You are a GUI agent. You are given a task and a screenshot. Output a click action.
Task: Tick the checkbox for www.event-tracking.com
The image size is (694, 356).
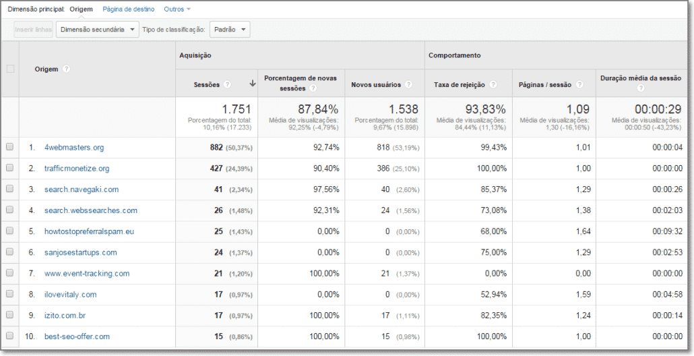tap(9, 273)
